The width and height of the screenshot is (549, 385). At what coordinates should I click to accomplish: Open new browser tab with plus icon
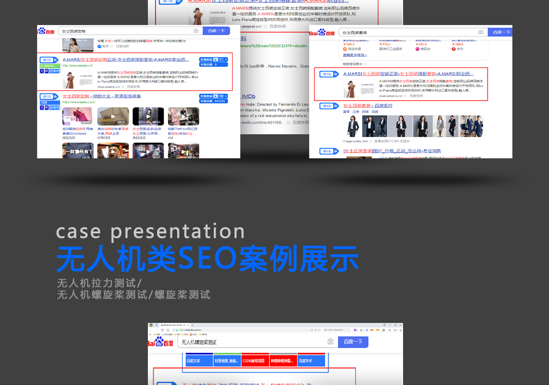click(193, 325)
